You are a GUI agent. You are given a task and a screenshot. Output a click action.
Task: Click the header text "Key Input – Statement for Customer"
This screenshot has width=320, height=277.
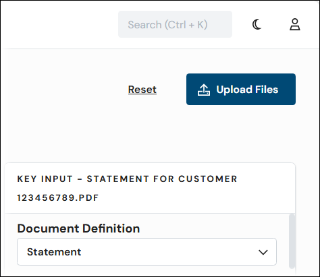[127, 179]
